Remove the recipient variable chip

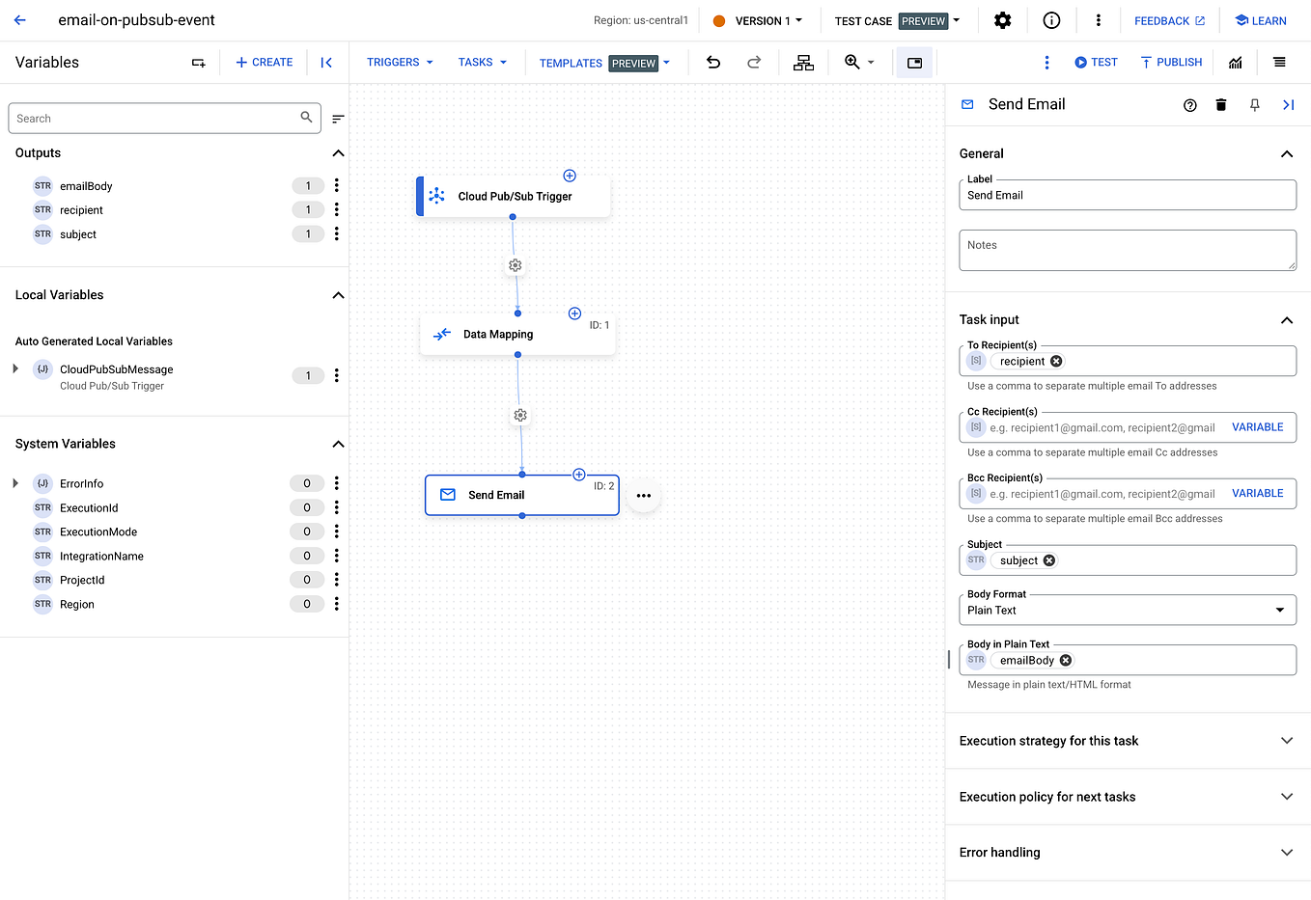pyautogui.click(x=1055, y=360)
